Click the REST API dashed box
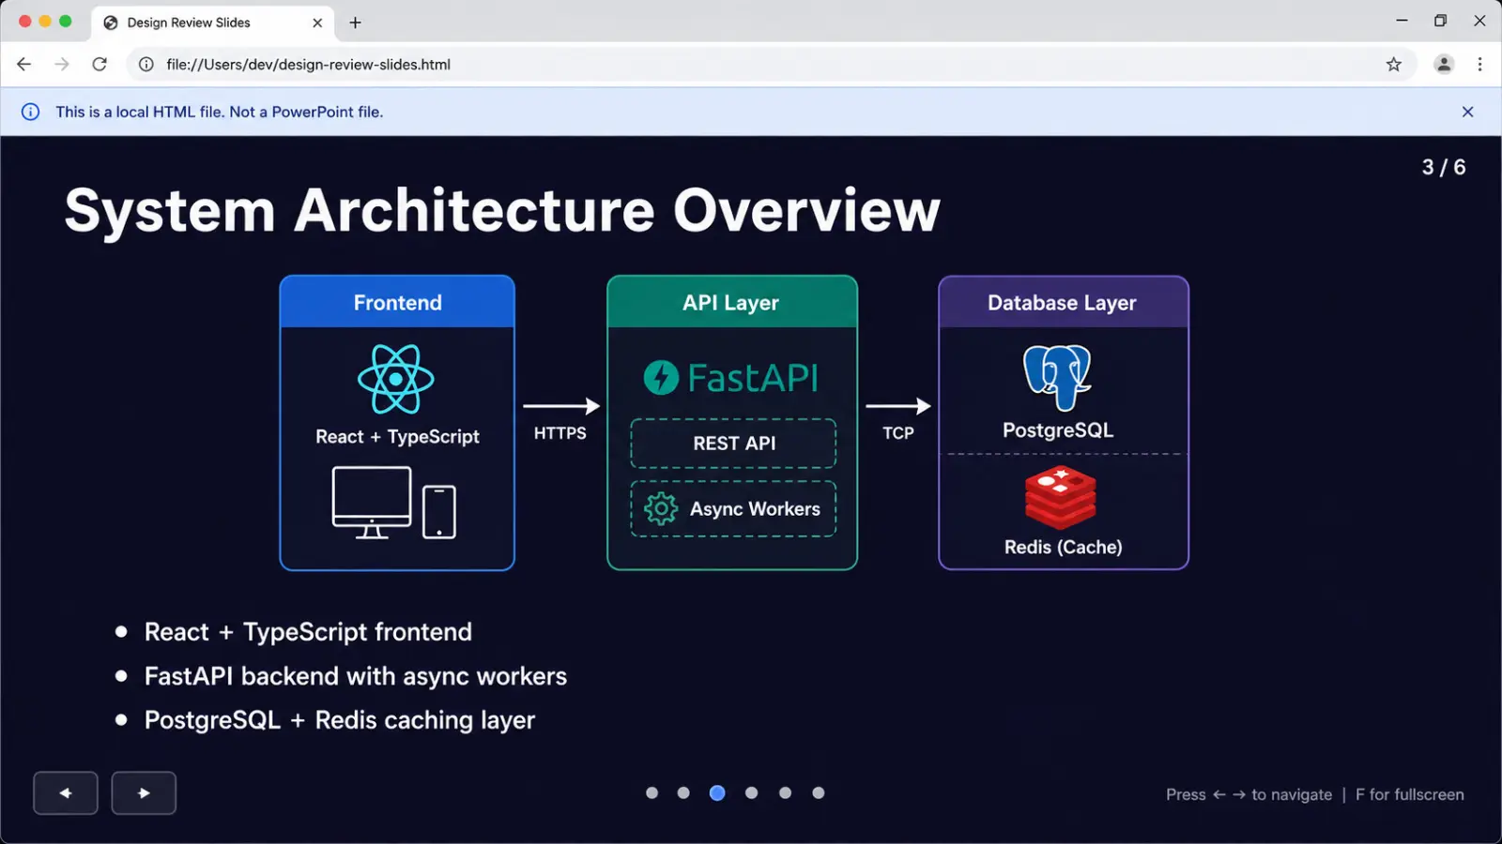Image resolution: width=1502 pixels, height=844 pixels. tap(733, 444)
